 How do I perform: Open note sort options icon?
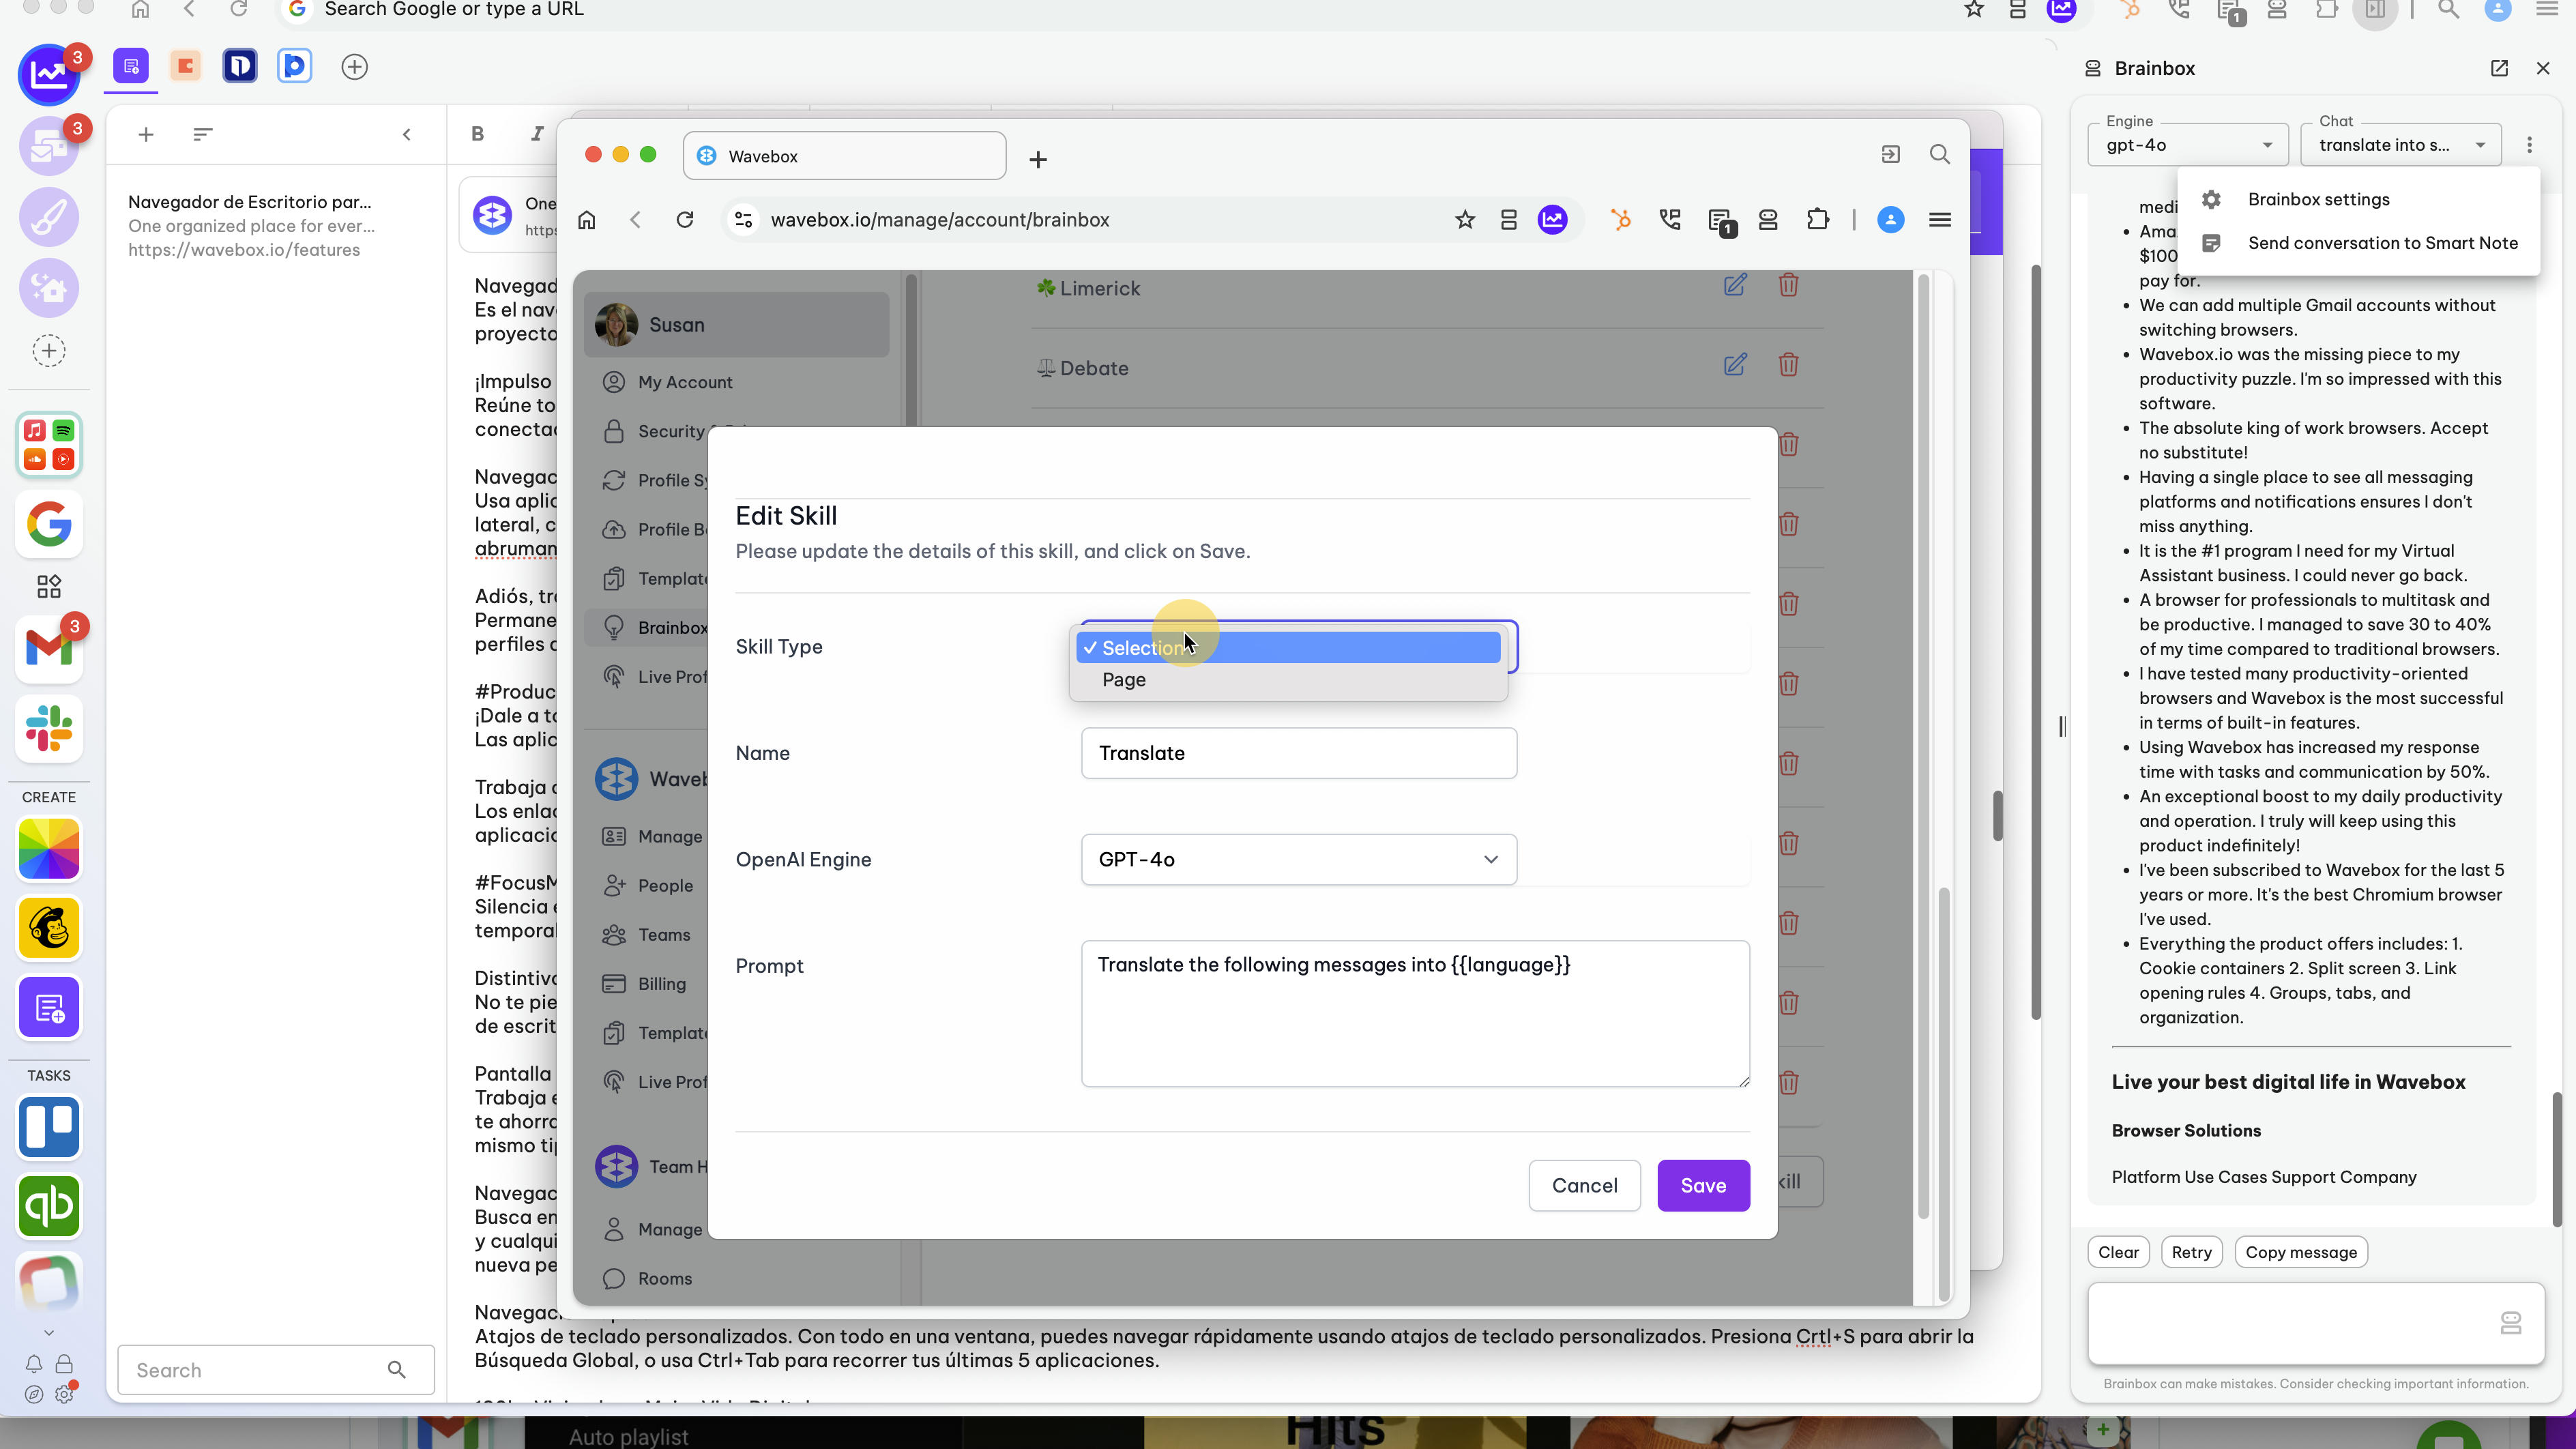[x=203, y=134]
